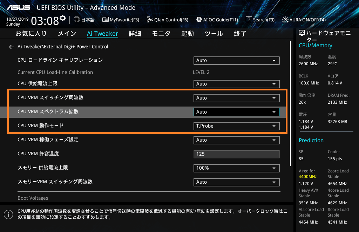
Task: Click the Qfan Control fan icon
Action: click(150, 19)
